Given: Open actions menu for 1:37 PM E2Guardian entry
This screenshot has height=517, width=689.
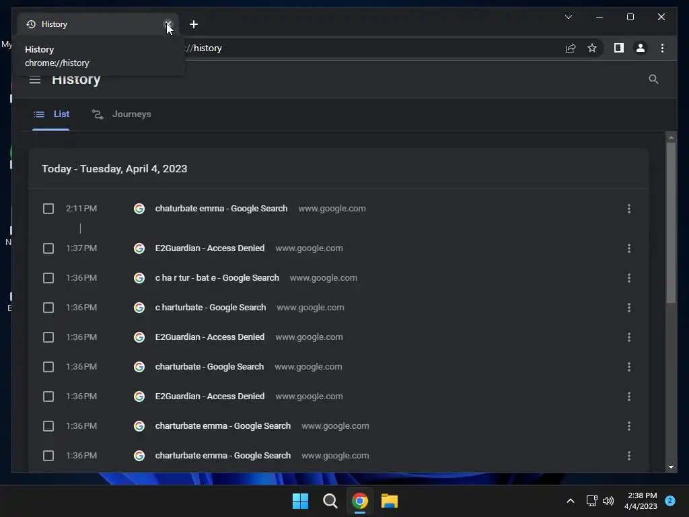Looking at the screenshot, I should pyautogui.click(x=629, y=248).
